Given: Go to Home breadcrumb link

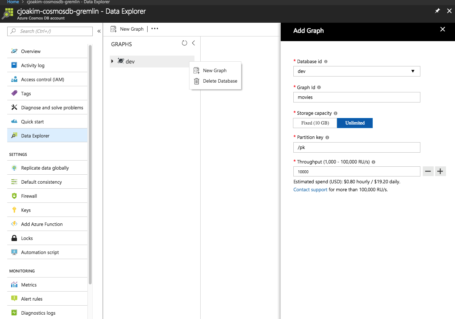Looking at the screenshot, I should (x=13, y=2).
